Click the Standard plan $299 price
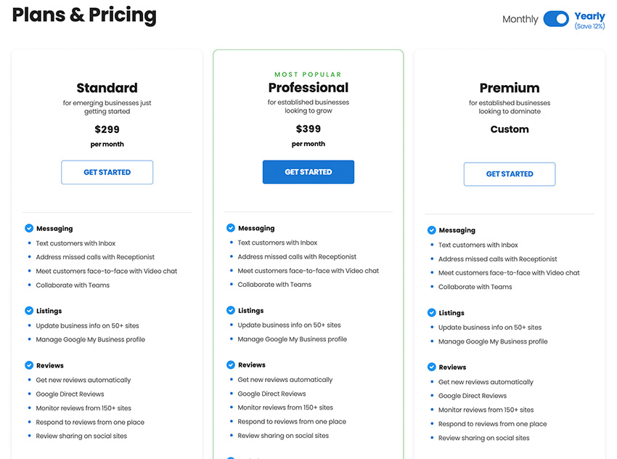The image size is (617, 459). coord(107,129)
